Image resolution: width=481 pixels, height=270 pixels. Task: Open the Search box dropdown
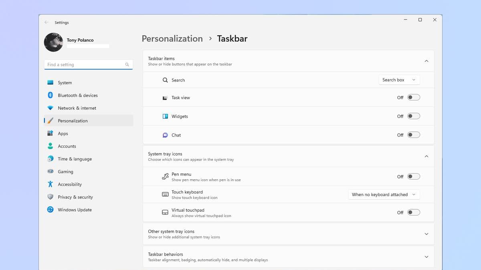coord(399,80)
